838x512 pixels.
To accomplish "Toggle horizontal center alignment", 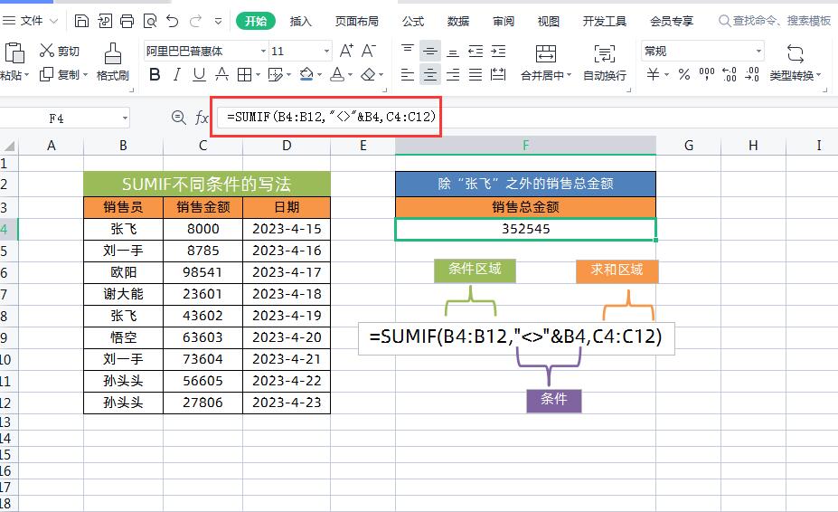I will pyautogui.click(x=430, y=74).
